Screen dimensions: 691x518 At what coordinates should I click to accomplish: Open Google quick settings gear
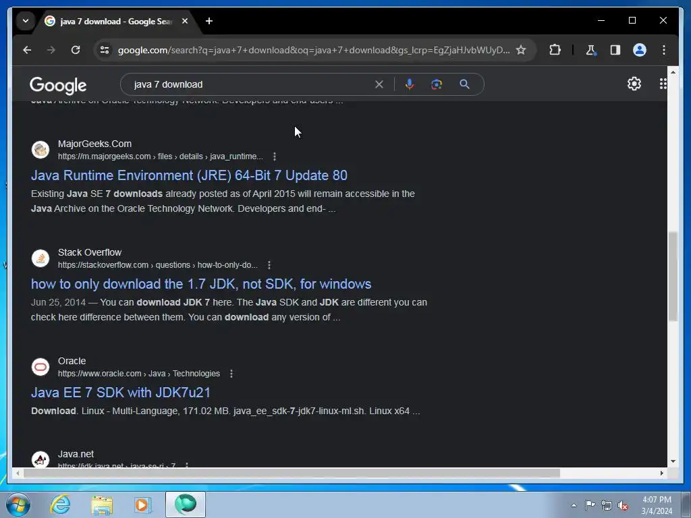(x=634, y=84)
